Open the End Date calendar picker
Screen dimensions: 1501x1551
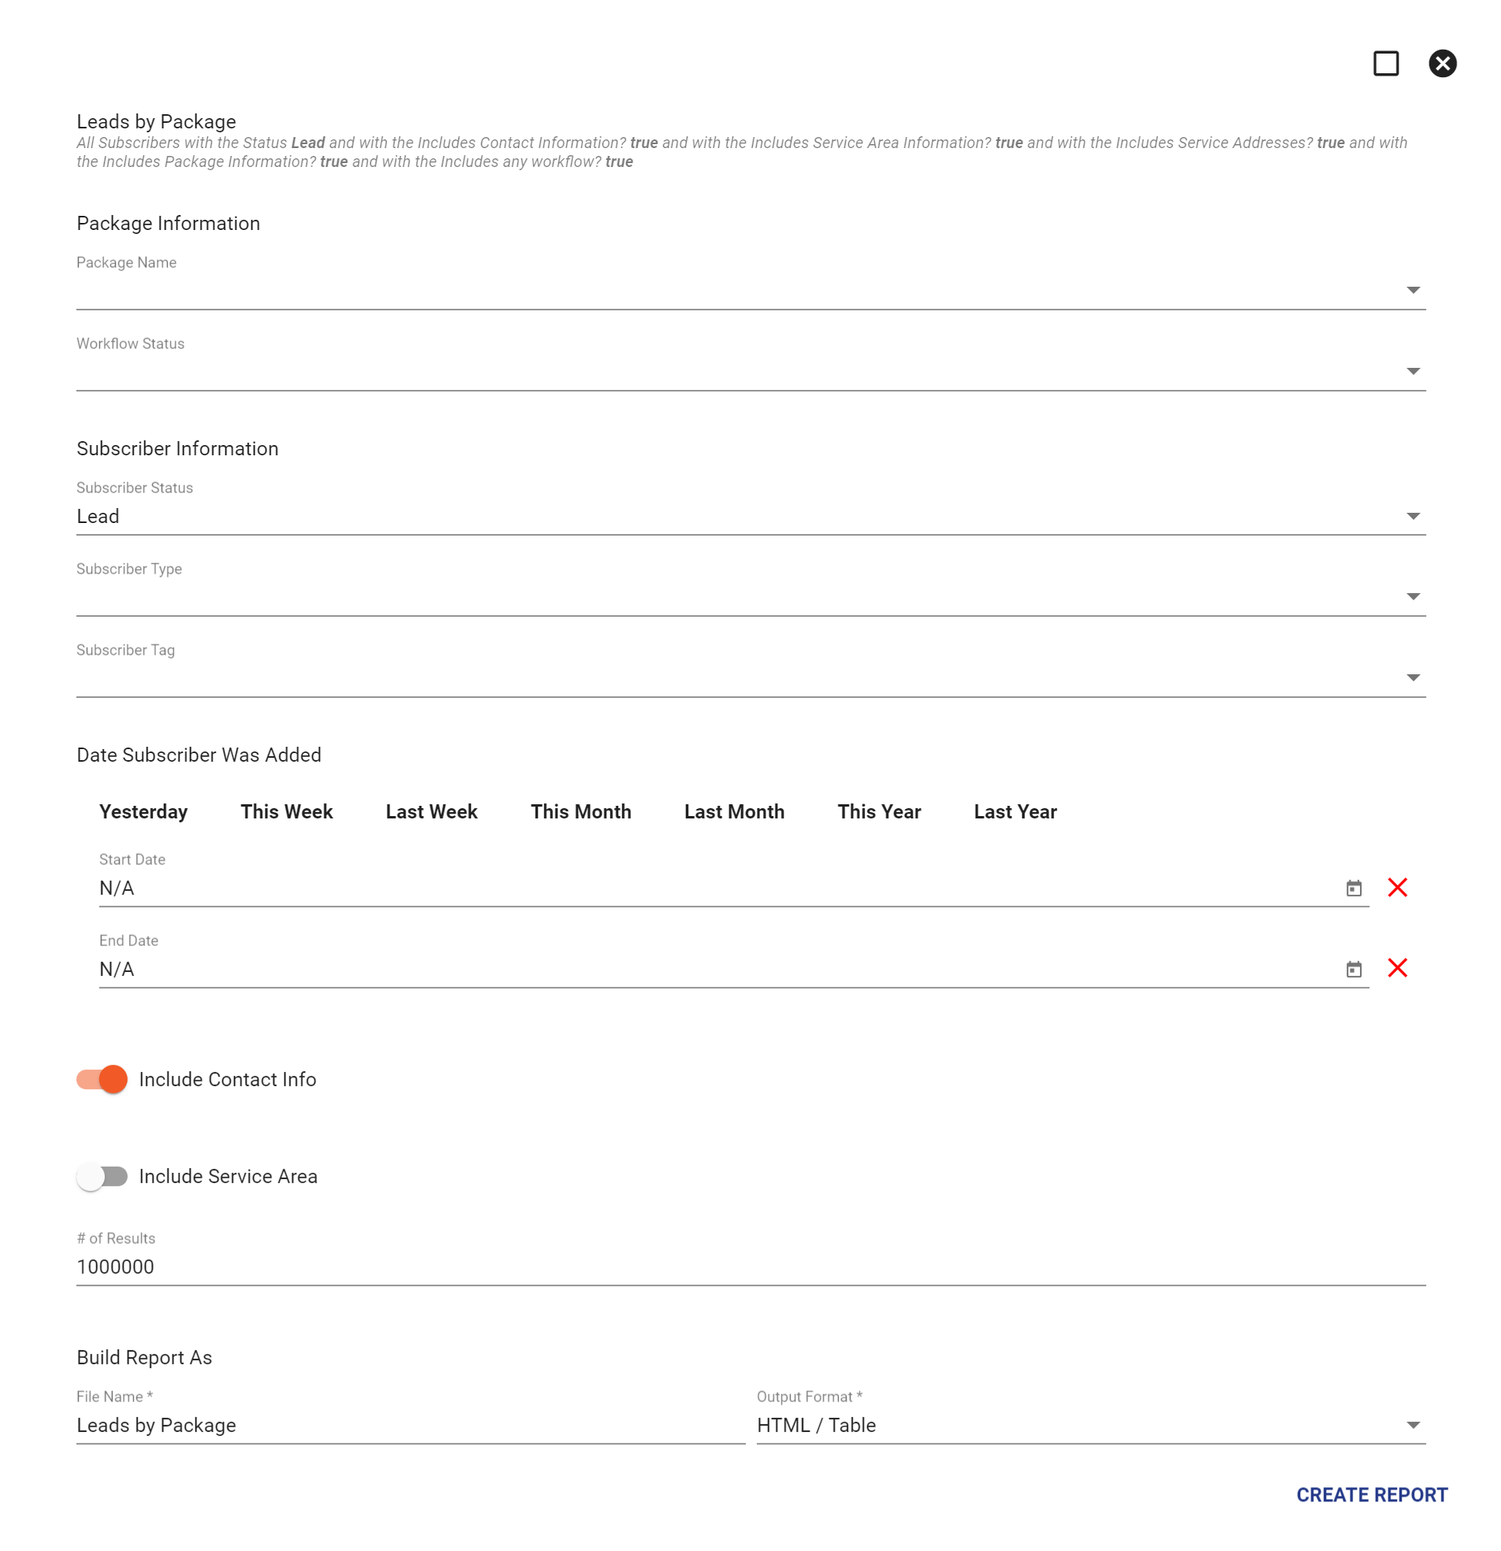(x=1353, y=969)
